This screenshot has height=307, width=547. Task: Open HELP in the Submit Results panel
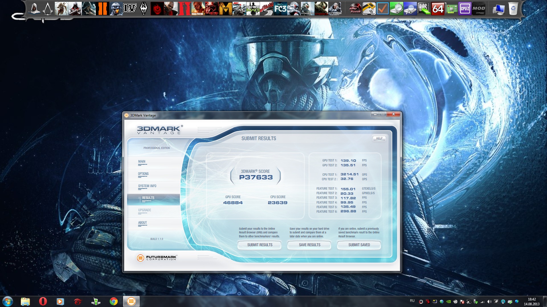(x=379, y=138)
